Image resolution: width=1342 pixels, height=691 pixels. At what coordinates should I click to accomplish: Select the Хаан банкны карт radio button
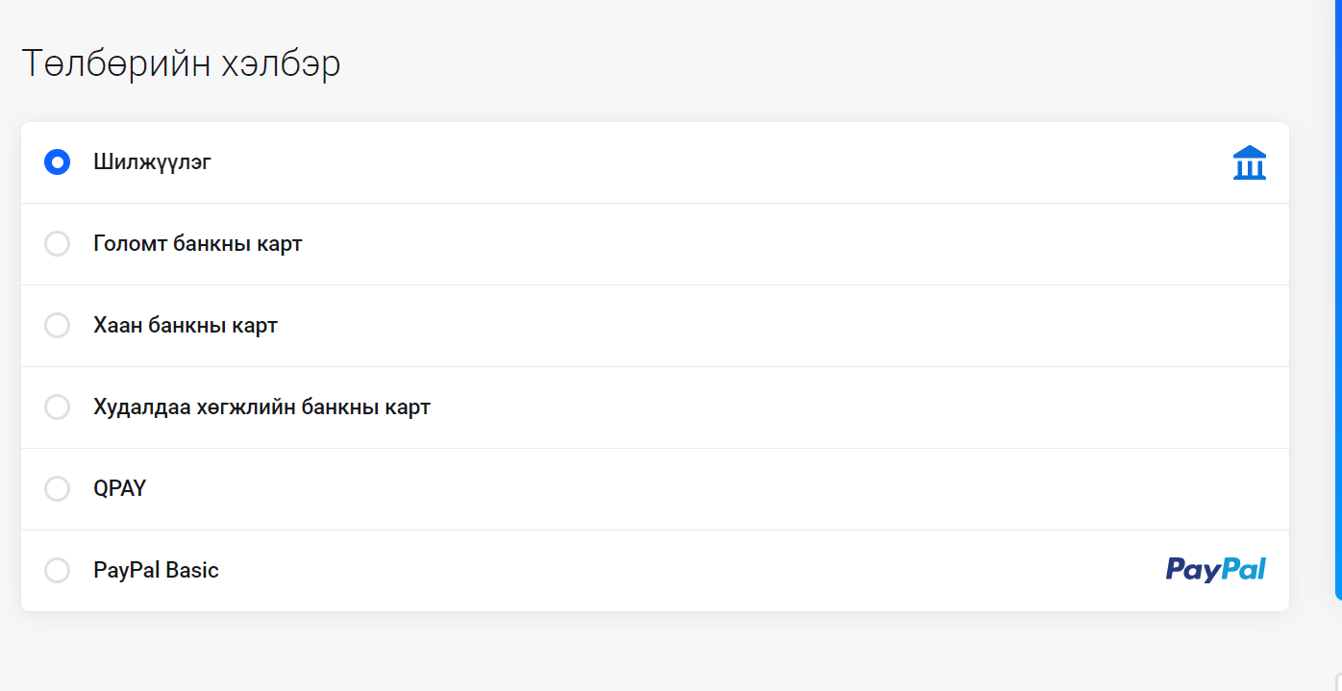click(x=58, y=326)
